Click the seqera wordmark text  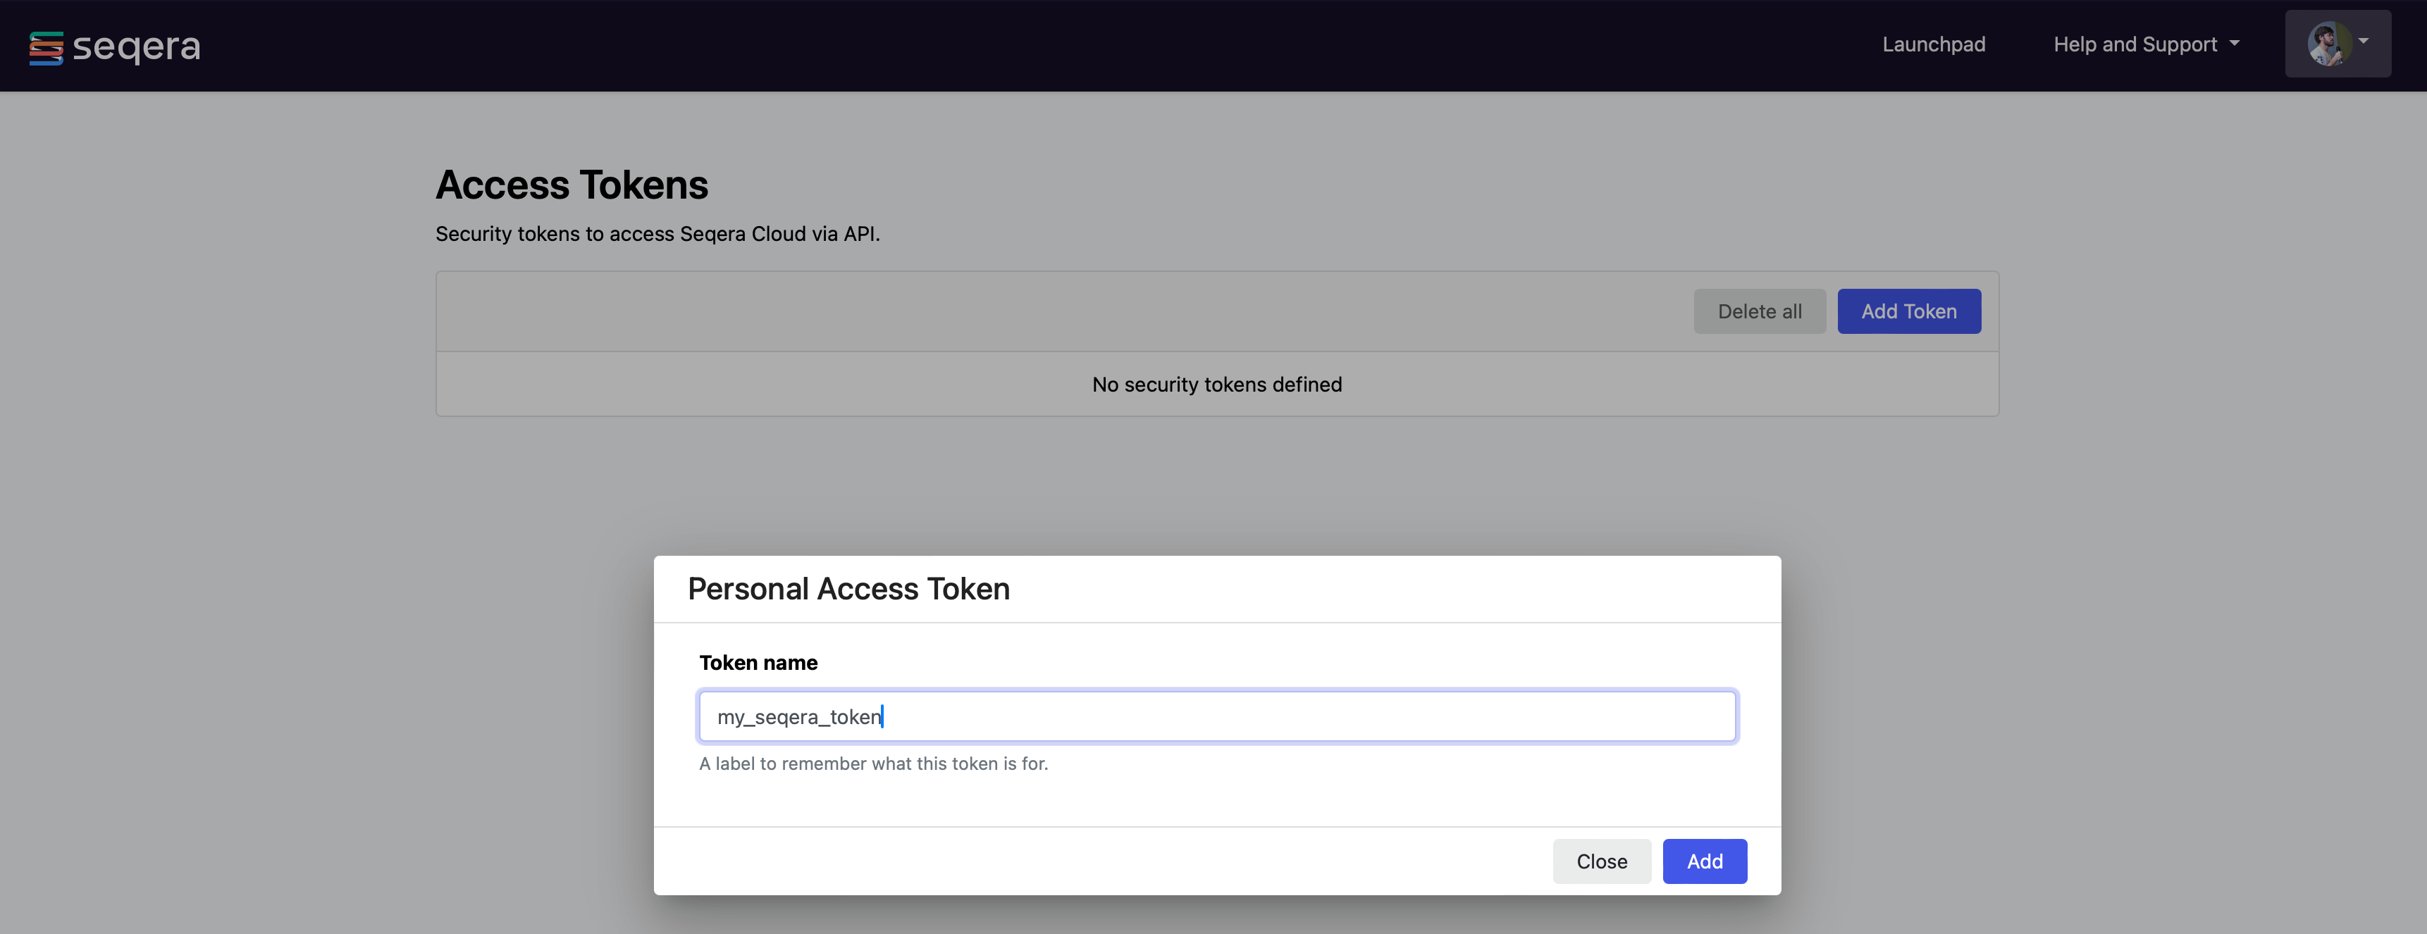coord(137,46)
